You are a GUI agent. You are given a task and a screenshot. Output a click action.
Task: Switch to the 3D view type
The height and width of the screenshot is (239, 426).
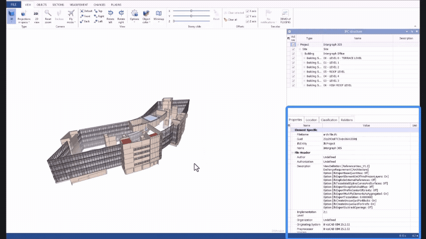click(11, 16)
